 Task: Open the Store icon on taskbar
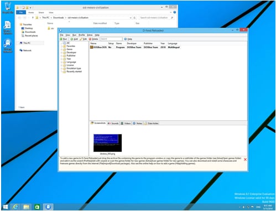(37, 207)
